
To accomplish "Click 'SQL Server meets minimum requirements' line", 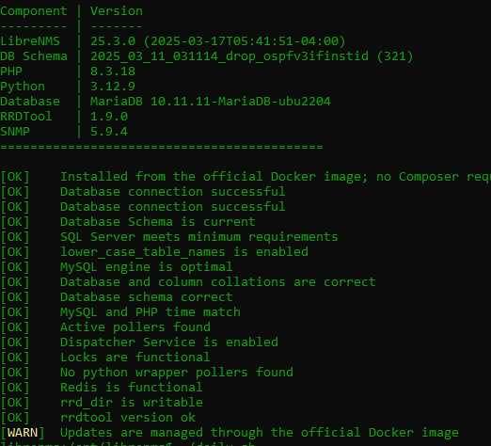I will pyautogui.click(x=199, y=237).
